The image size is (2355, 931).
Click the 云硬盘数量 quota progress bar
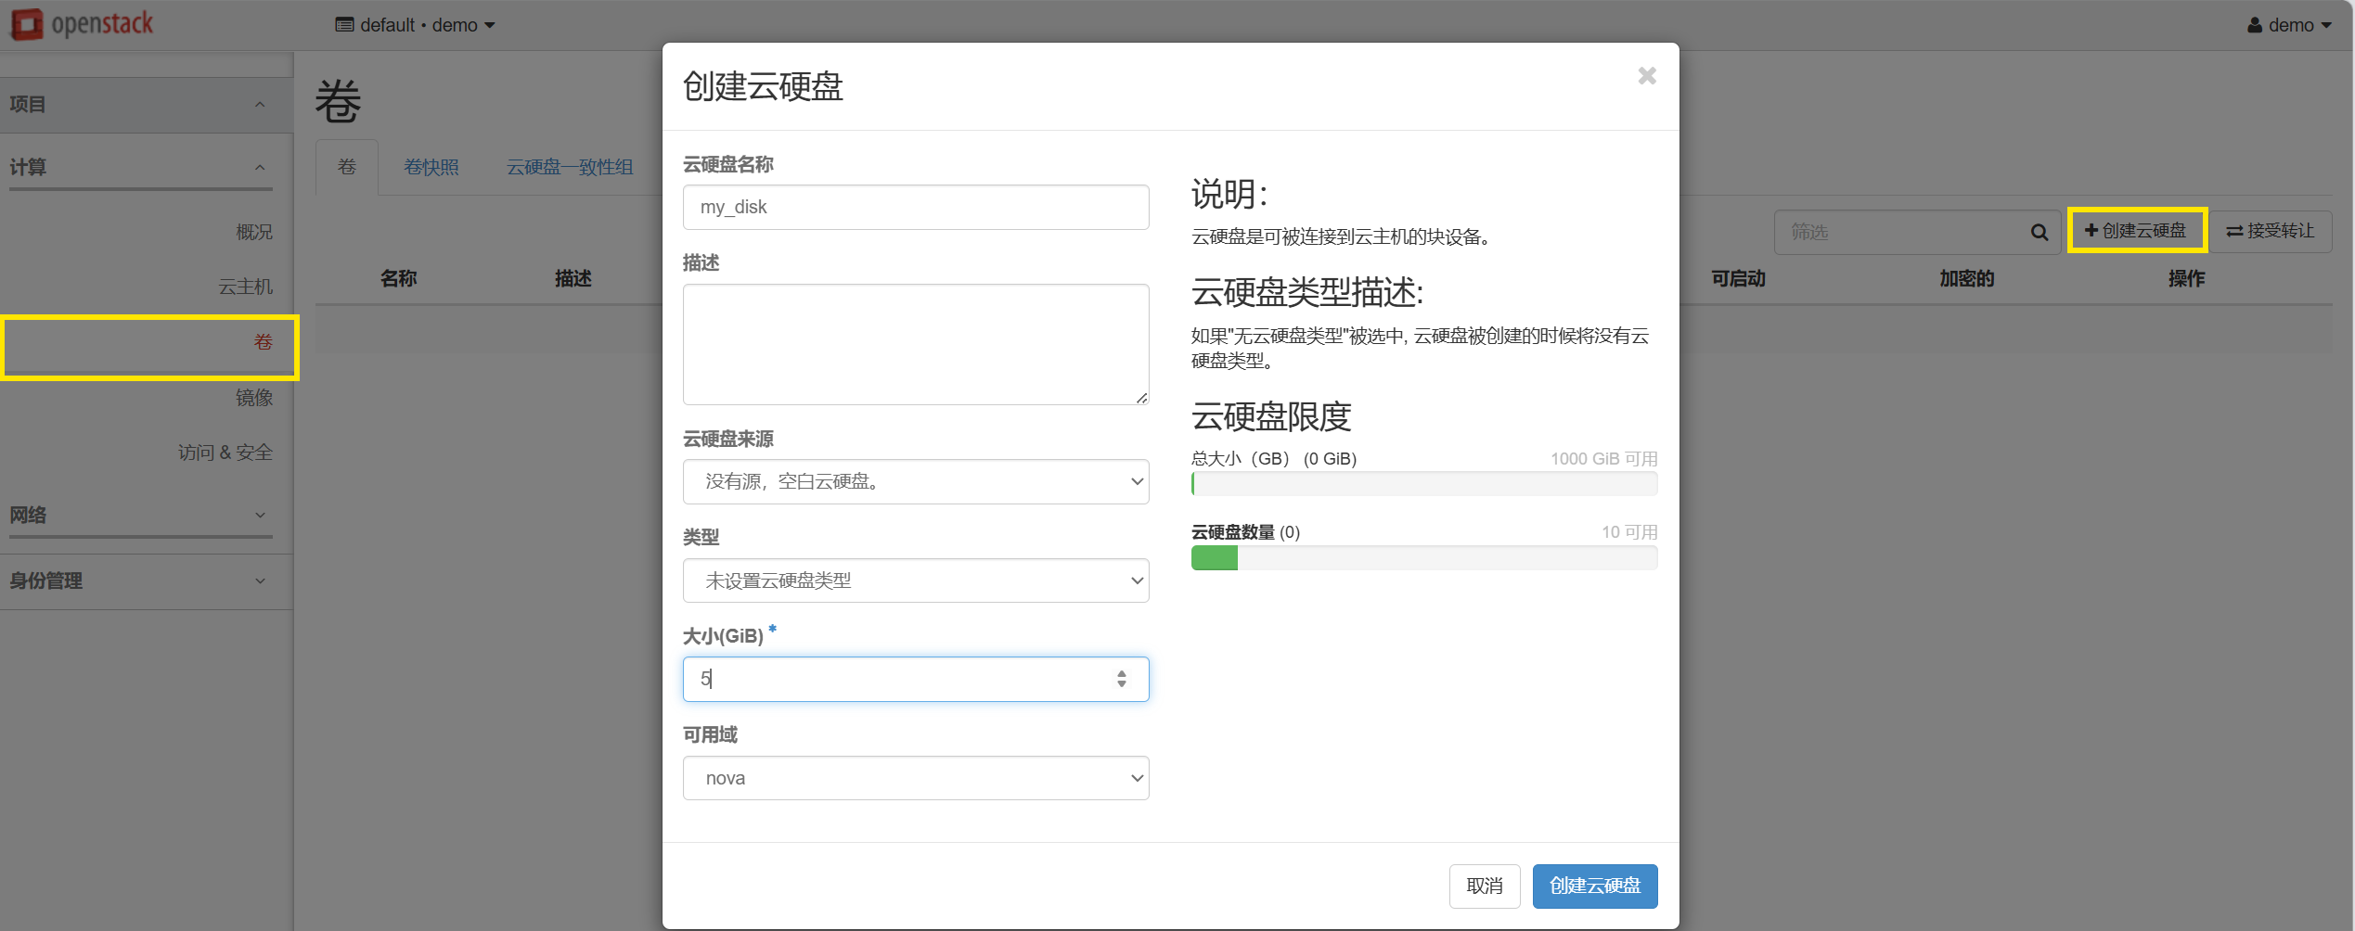pyautogui.click(x=1424, y=557)
